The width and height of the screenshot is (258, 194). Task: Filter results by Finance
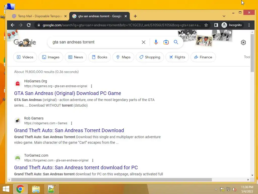203,57
